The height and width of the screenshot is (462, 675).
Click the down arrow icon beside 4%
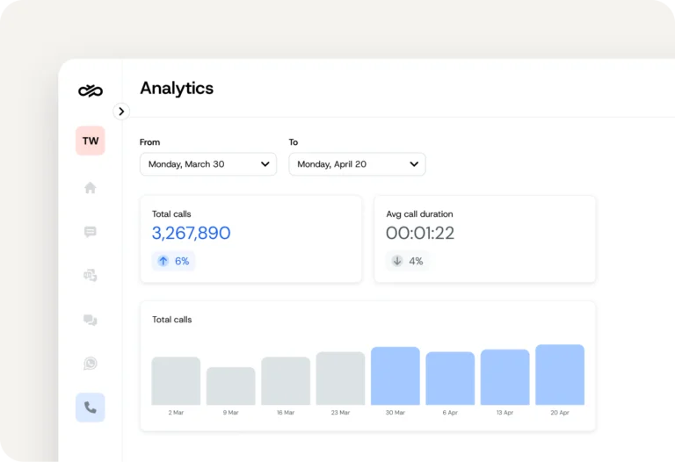point(397,261)
